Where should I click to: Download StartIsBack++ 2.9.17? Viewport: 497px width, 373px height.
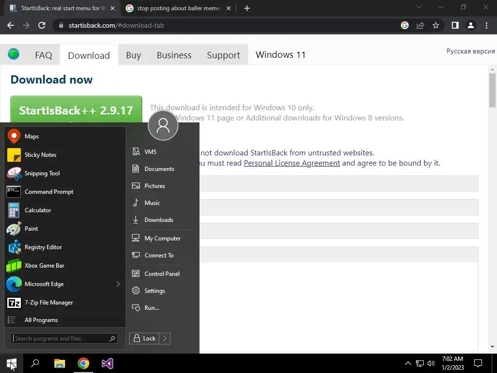point(76,110)
